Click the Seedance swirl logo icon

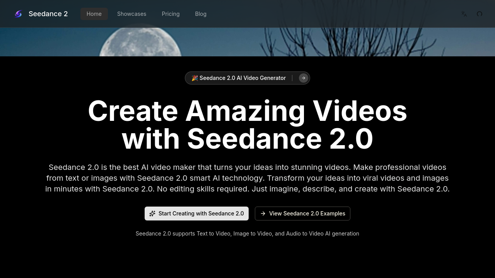18,14
